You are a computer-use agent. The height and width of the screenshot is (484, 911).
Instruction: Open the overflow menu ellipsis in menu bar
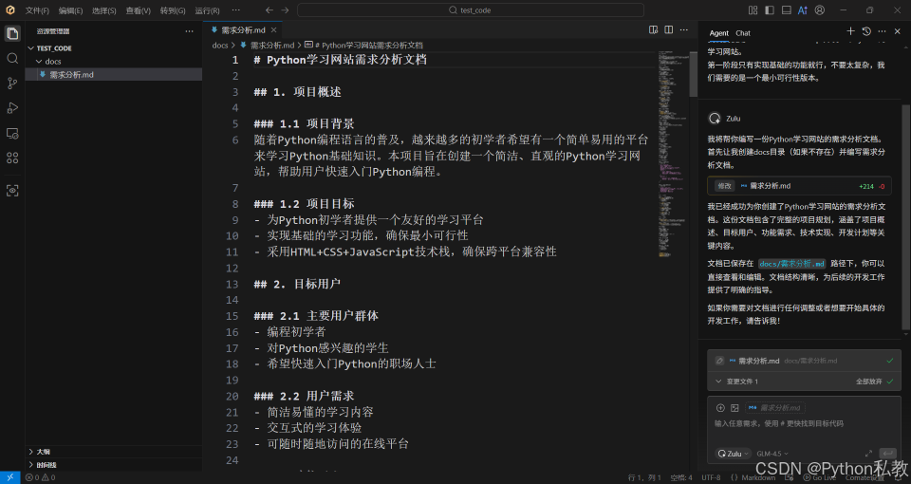click(x=235, y=9)
